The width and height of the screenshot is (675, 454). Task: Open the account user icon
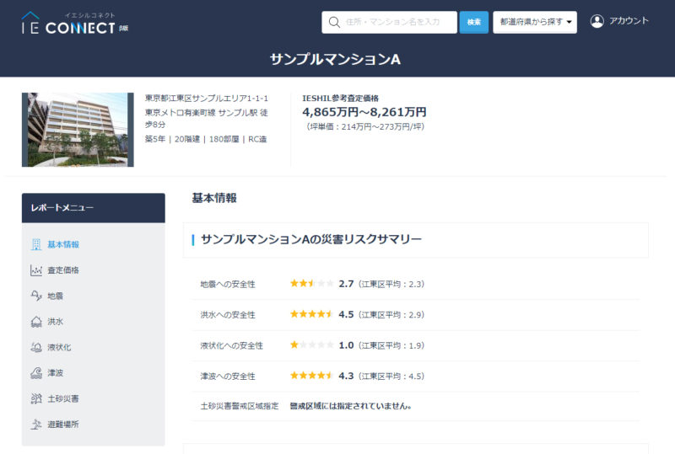tap(597, 21)
